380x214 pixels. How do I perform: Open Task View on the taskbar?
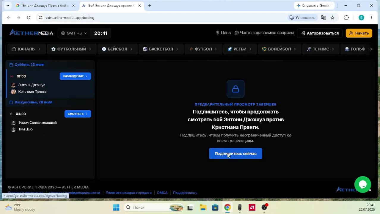(x=190, y=207)
